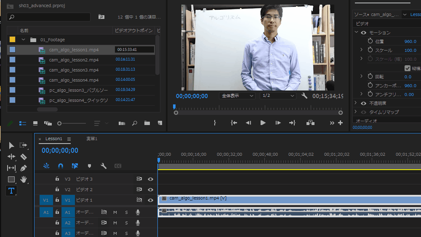Screen dimensions: 421x237
Task: Switch to Lesson1 sequence tab
Action: pos(54,139)
